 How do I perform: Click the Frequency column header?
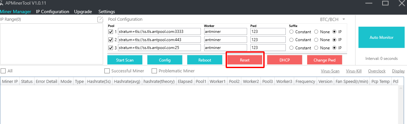(x=306, y=81)
